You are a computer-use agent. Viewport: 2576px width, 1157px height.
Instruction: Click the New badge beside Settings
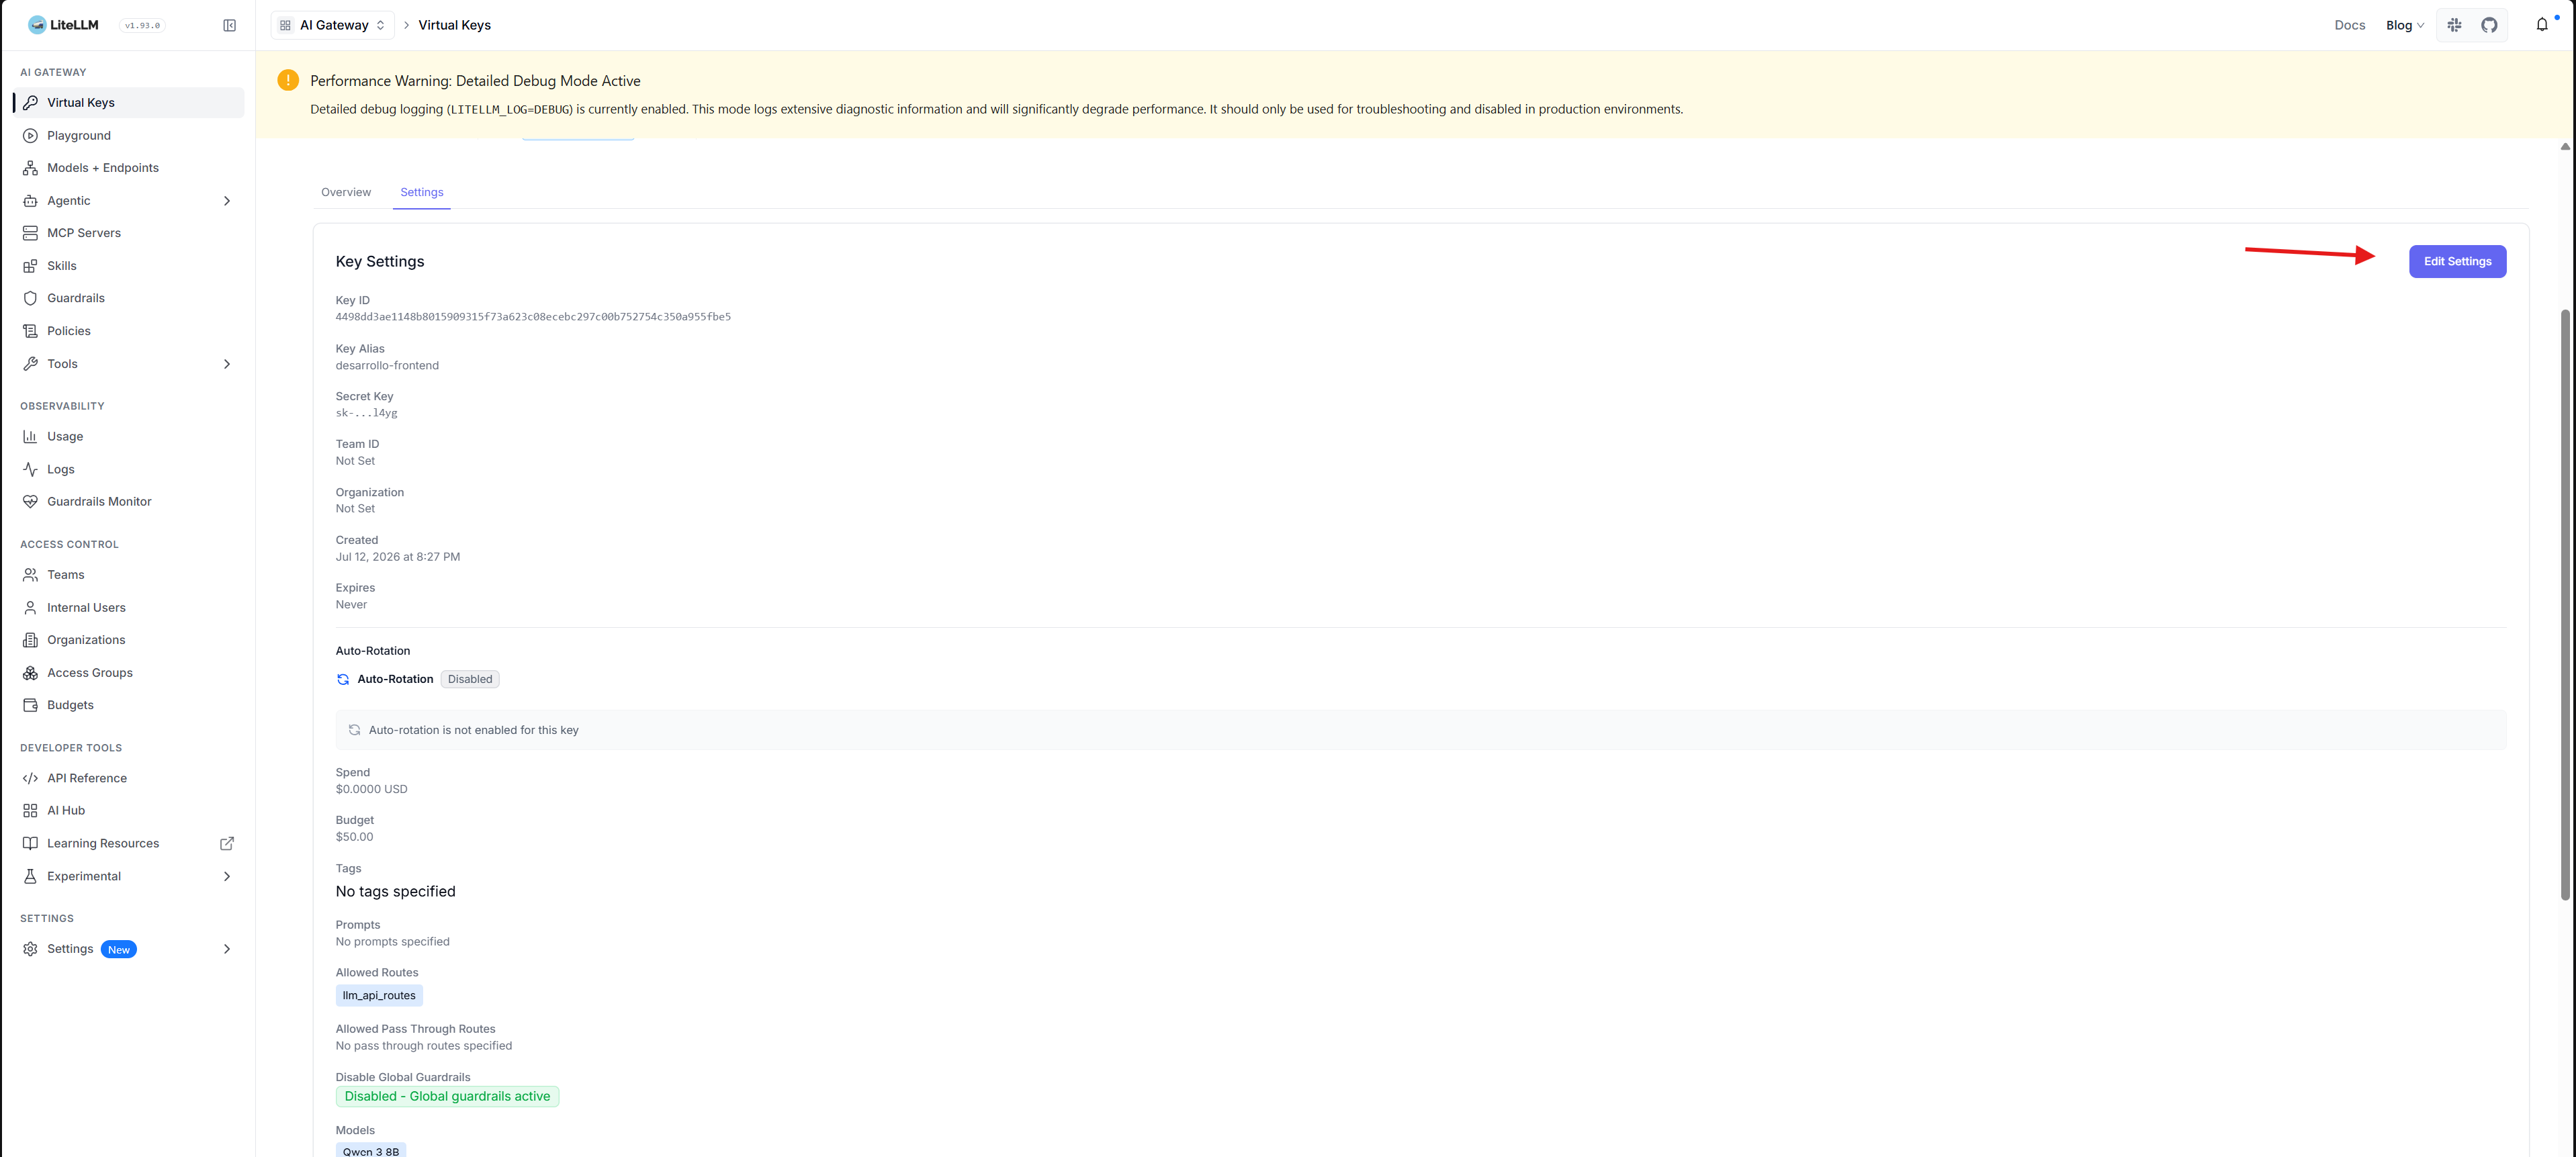[x=119, y=950]
